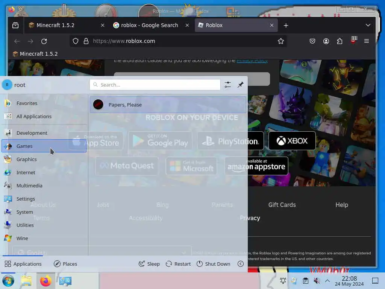Switch to Applications view
This screenshot has width=385, height=289.
[x=23, y=264]
